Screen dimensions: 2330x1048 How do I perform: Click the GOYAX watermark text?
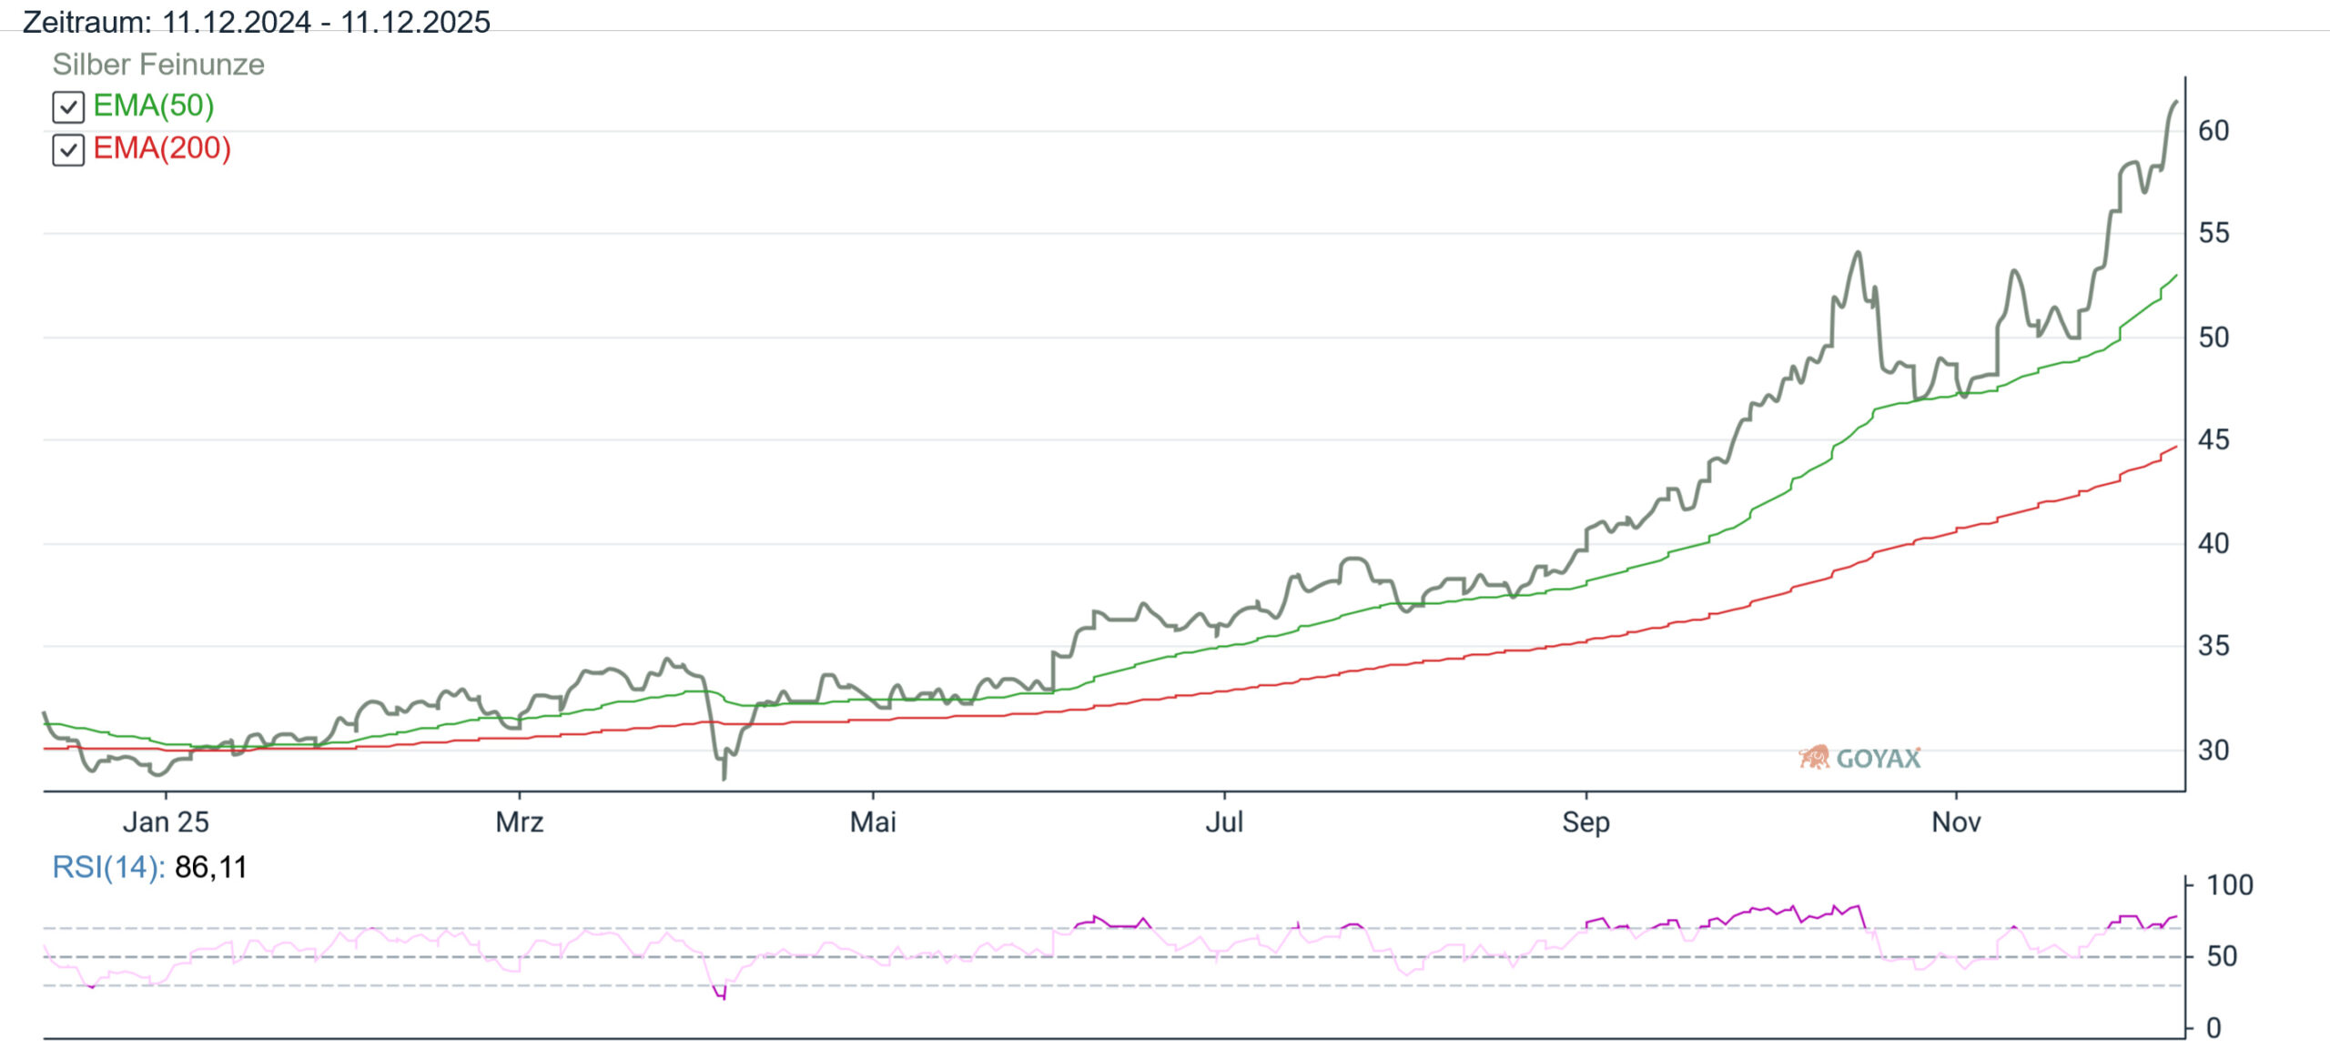1878,759
